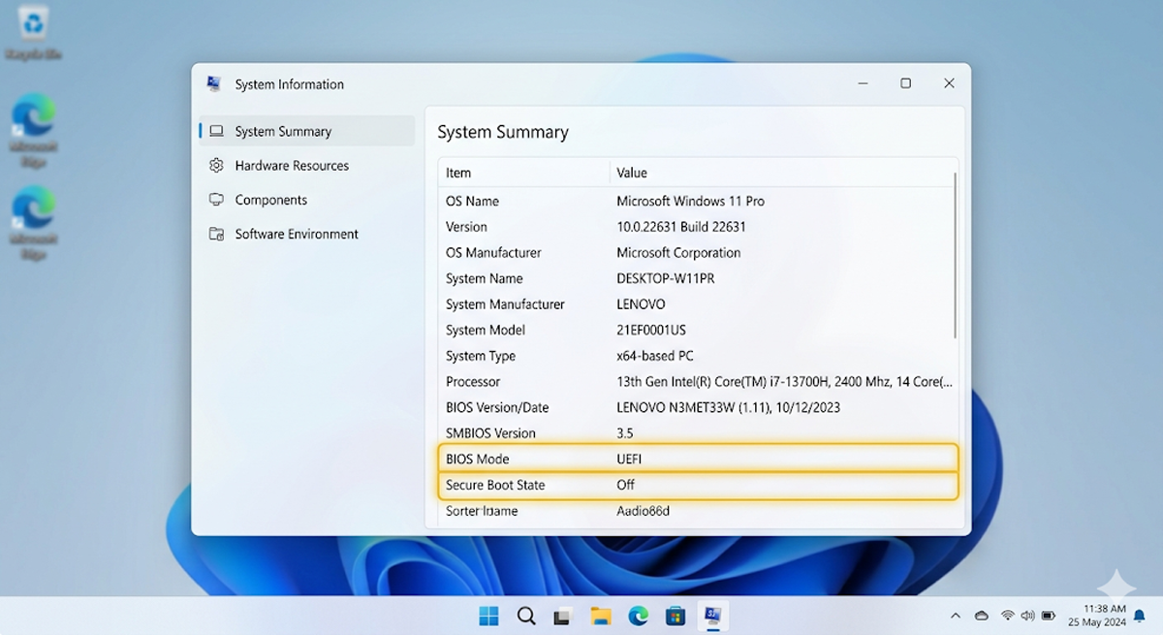Select the Version item cell

coord(466,227)
